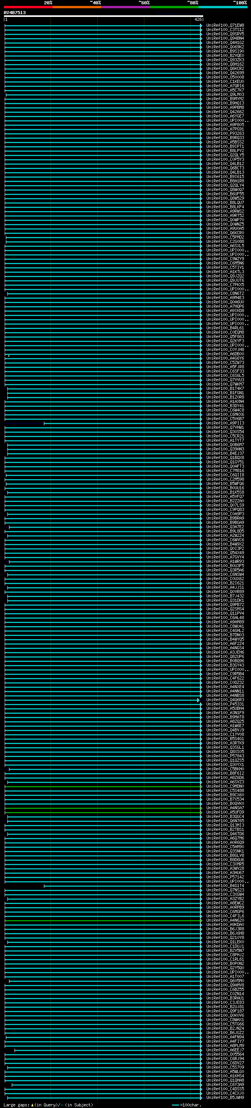The width and height of the screenshot is (251, 1108).
Task: Select the UniRef100_B7X534 hit
Action: click(x=225, y=799)
